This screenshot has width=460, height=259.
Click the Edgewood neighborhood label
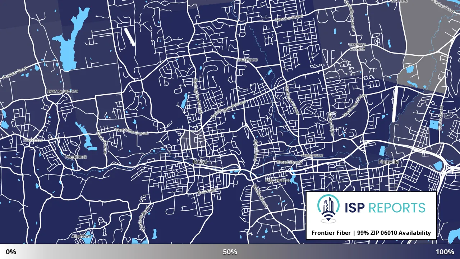pos(247,60)
